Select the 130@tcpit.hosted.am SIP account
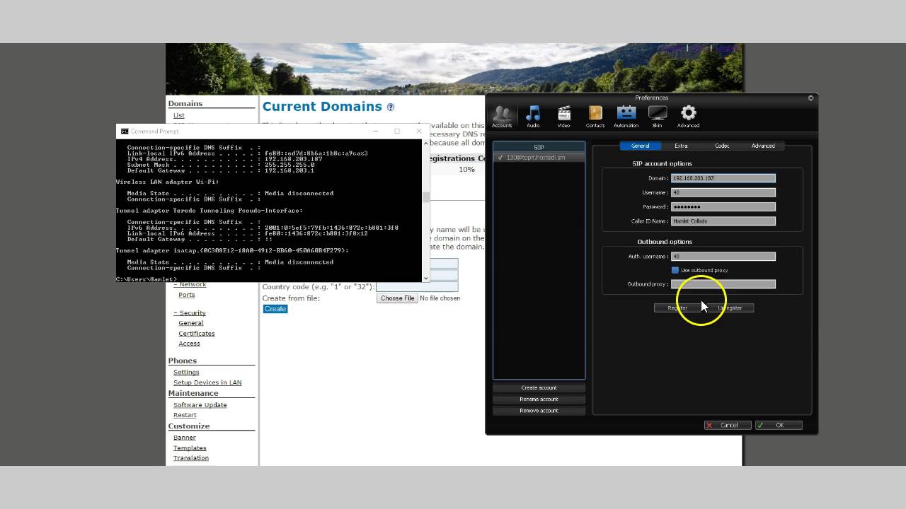 (x=539, y=158)
